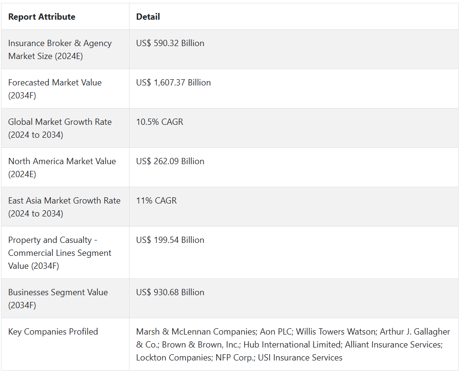The width and height of the screenshot is (461, 372).
Task: Click the Detail column header
Action: (x=148, y=17)
